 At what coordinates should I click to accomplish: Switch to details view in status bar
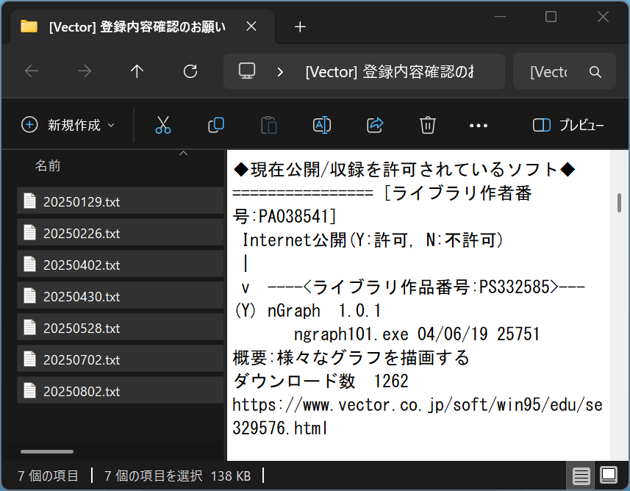coord(581,476)
